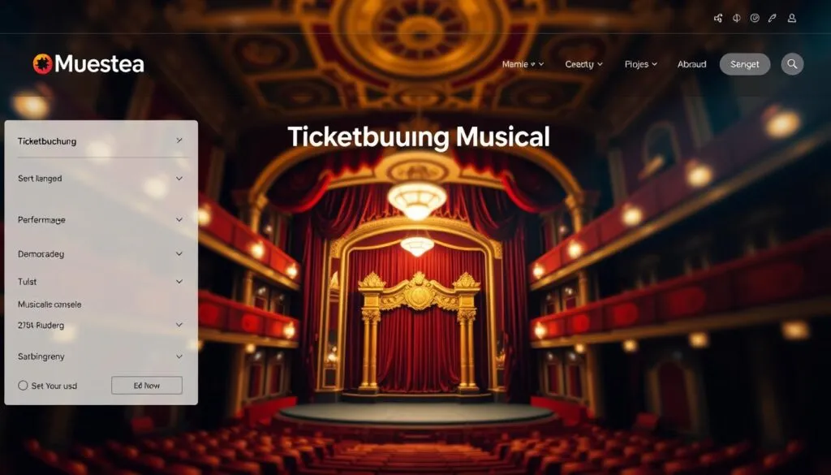The width and height of the screenshot is (831, 475).
Task: Expand the Ticketbuchung dropdown
Action: point(179,140)
